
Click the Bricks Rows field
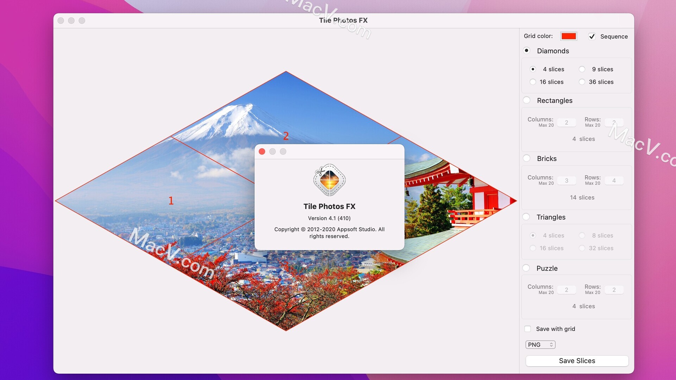[x=614, y=180]
